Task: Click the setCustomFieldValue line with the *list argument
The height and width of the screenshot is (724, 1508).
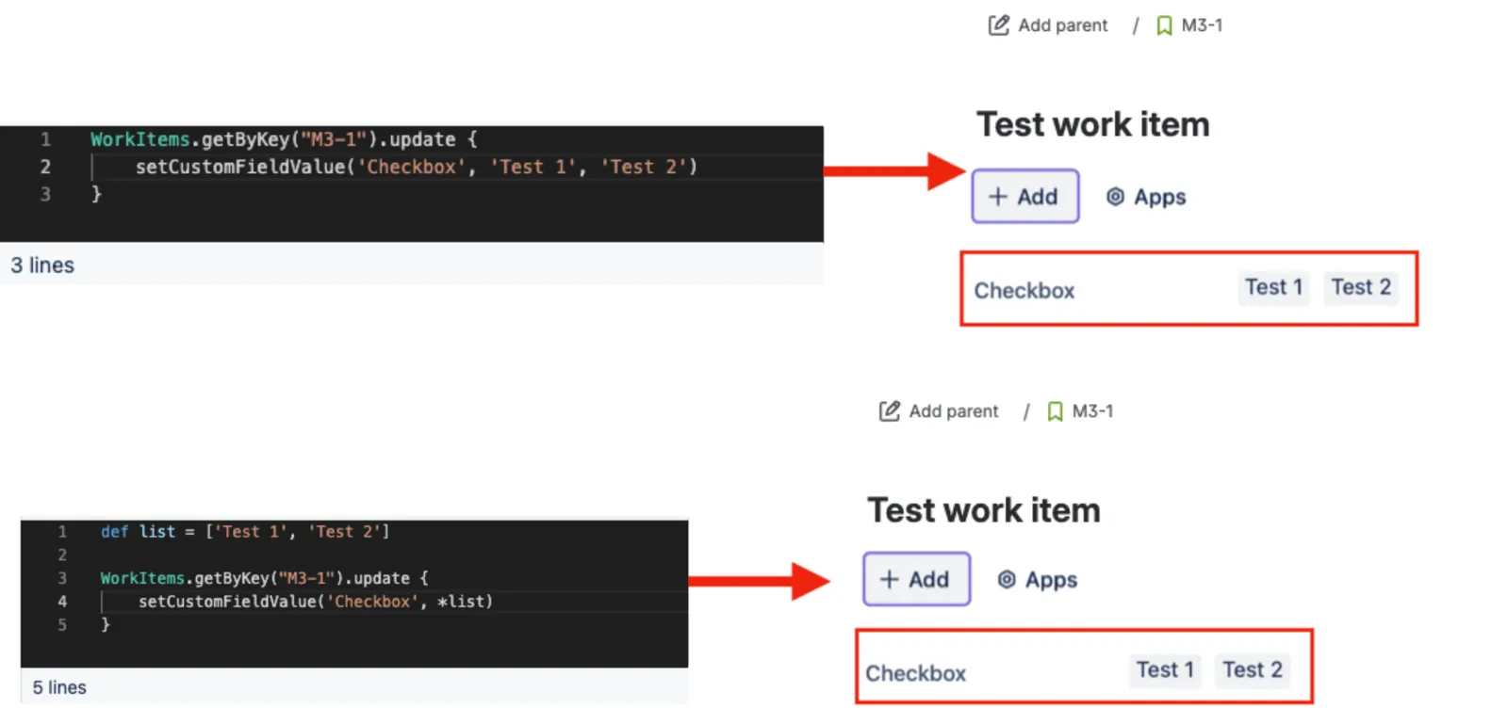Action: [316, 602]
